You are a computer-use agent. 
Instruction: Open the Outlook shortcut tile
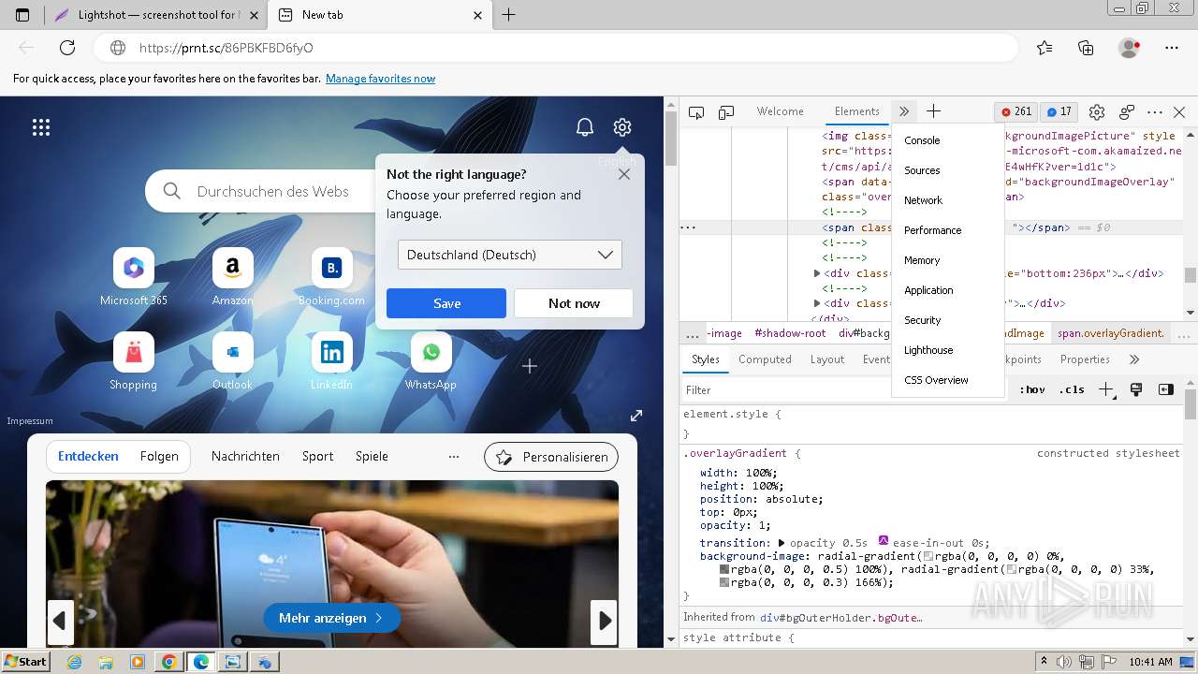point(233,361)
